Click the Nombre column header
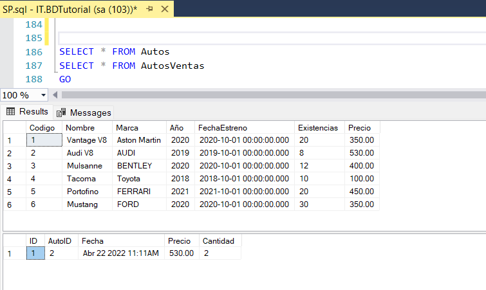This screenshot has height=290, width=486. (87, 127)
